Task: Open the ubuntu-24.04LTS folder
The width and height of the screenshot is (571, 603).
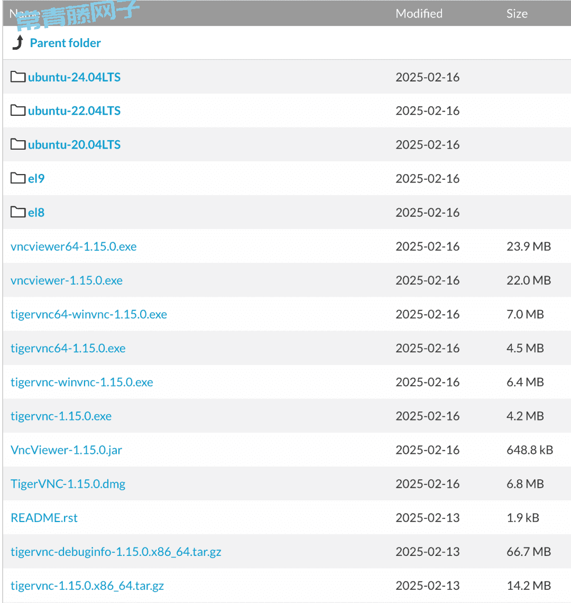Action: [74, 77]
